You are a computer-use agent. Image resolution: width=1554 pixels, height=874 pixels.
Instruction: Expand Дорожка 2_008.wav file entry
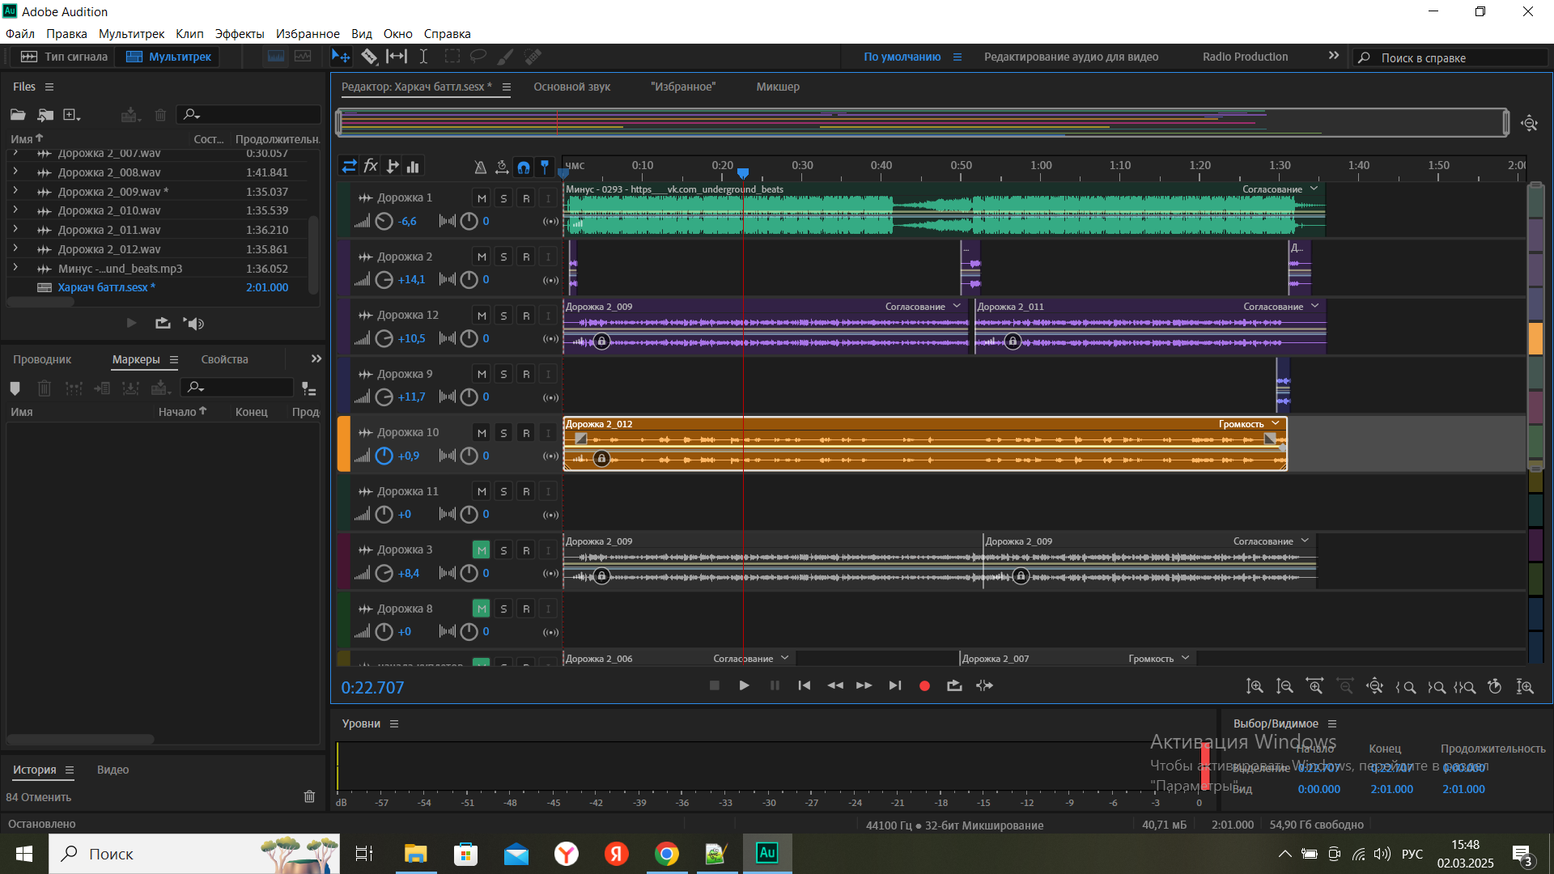[15, 172]
